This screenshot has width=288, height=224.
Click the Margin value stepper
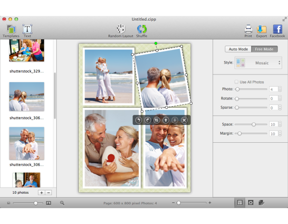click(x=279, y=133)
